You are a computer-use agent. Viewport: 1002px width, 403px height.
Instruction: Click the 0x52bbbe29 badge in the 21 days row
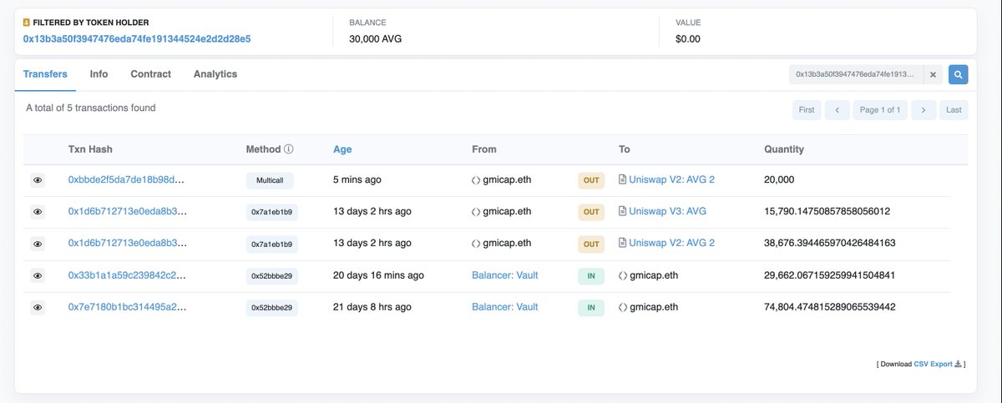(x=271, y=307)
